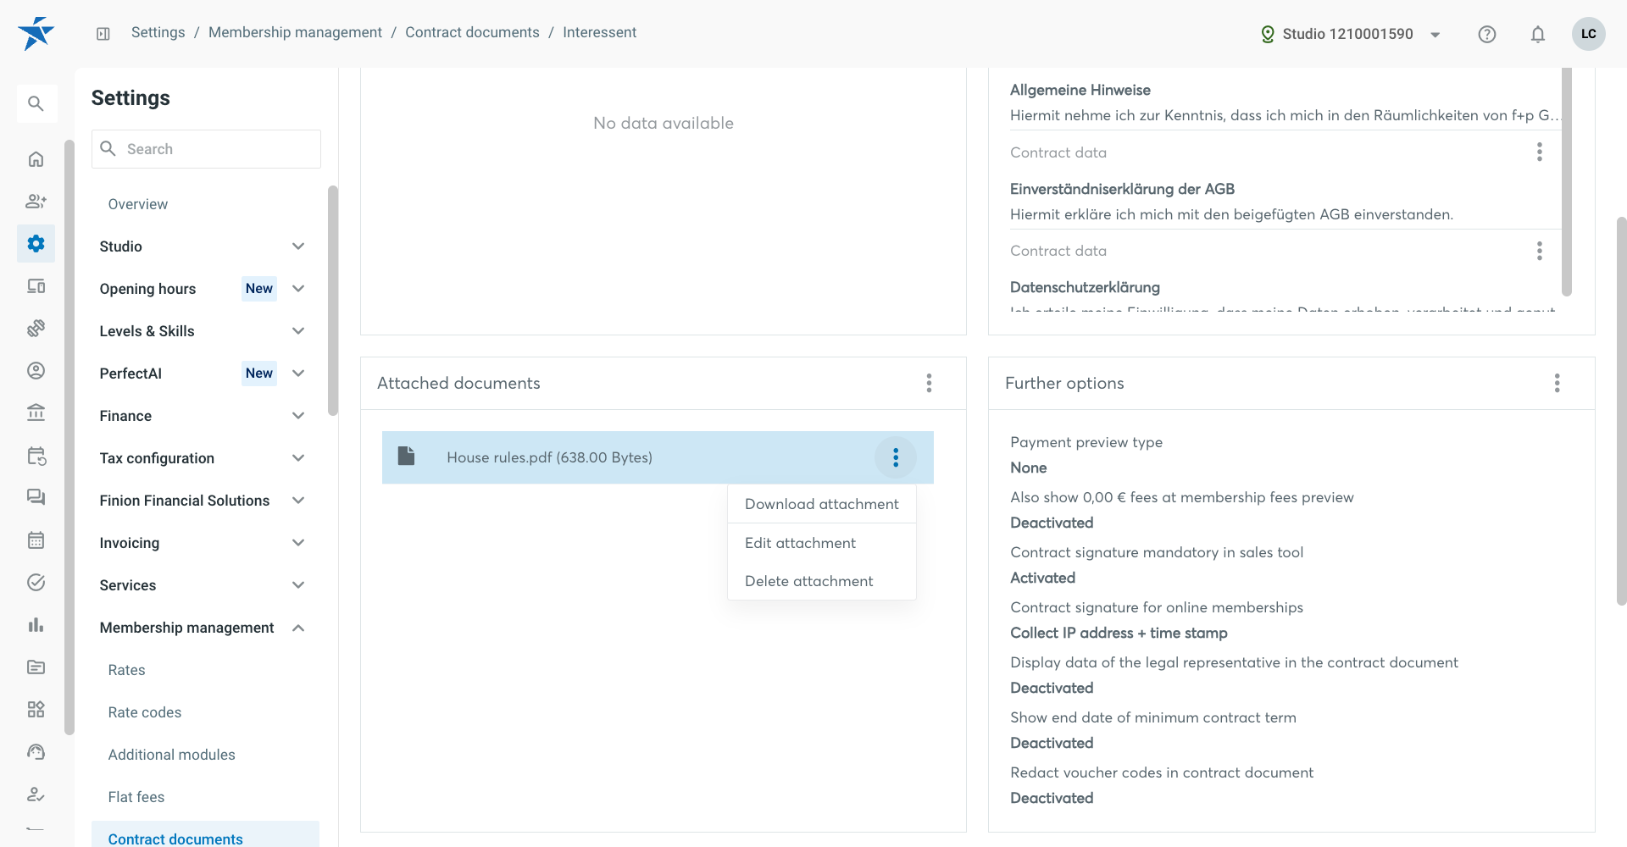Select the Settings gear icon
The height and width of the screenshot is (847, 1627).
36,243
